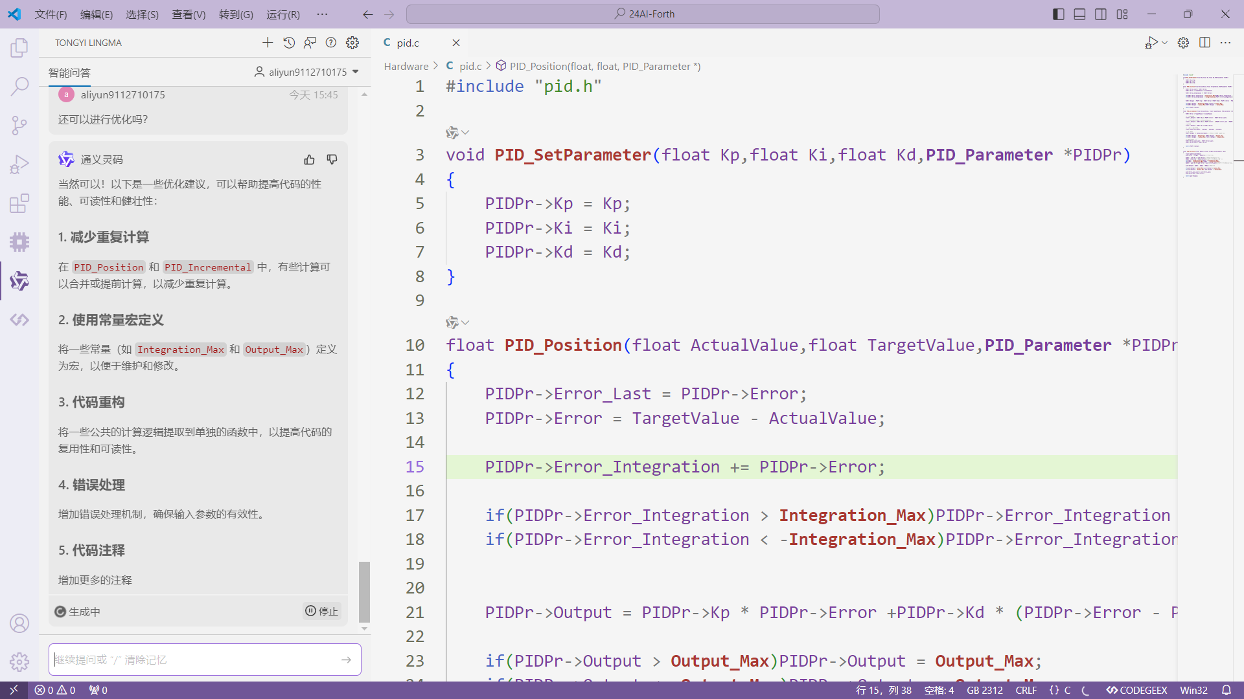Go forward in editor navigation history

pyautogui.click(x=389, y=14)
